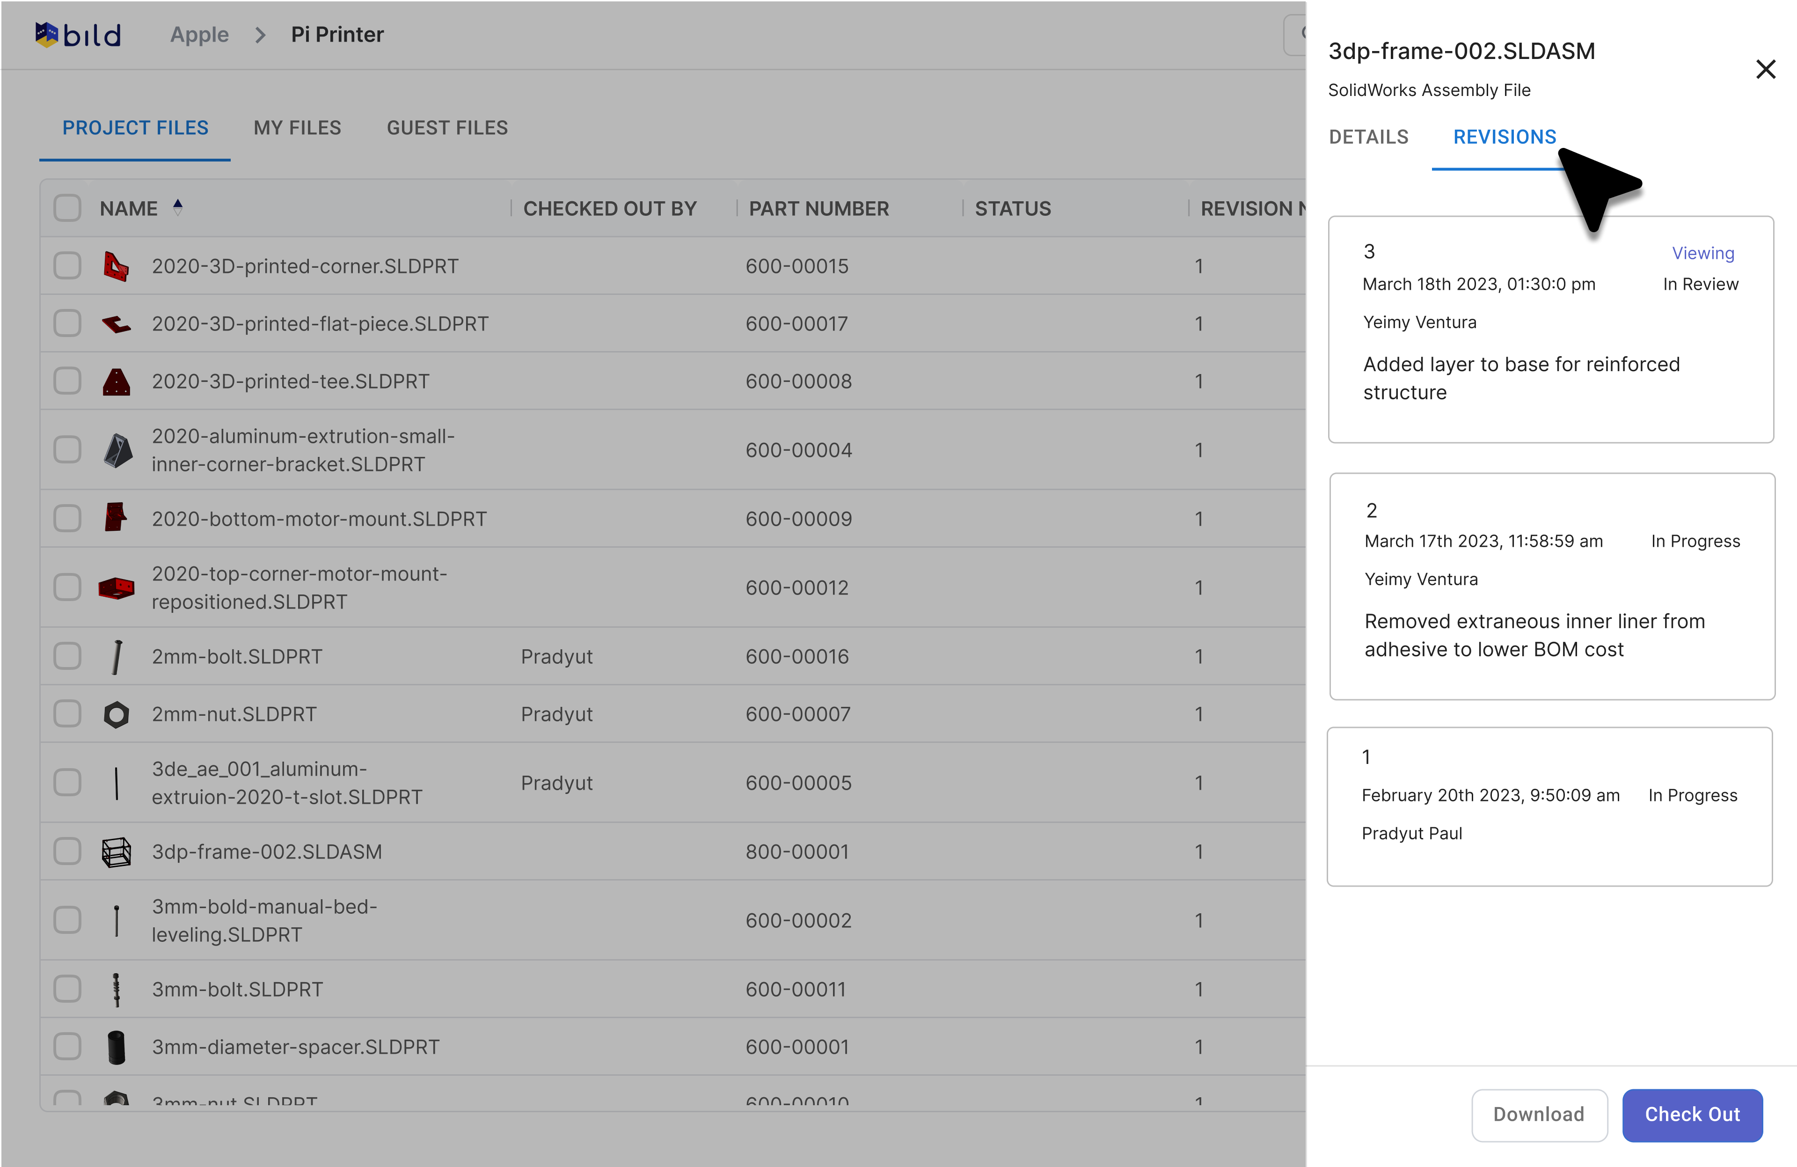Click the bild logo icon
1797x1167 pixels.
(x=47, y=35)
